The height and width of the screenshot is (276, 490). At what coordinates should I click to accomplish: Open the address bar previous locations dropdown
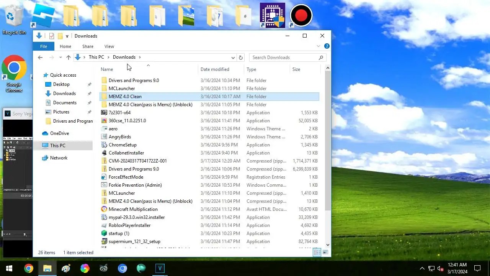point(233,58)
